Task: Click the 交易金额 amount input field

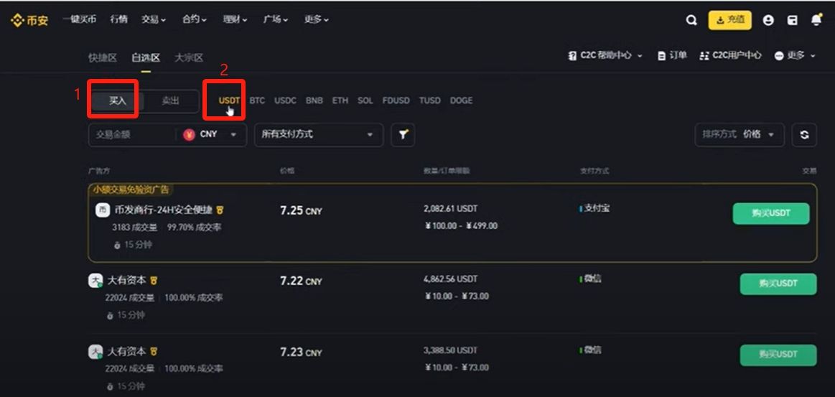Action: pyautogui.click(x=131, y=134)
